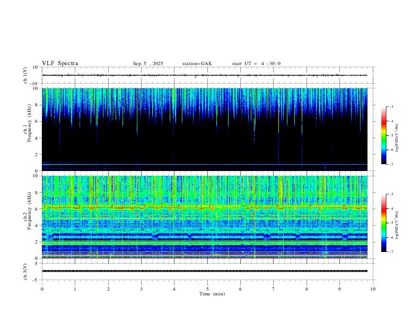The image size is (420, 324).
Task: Click the ch.2 spectrogram color scale bar
Action: click(x=383, y=223)
